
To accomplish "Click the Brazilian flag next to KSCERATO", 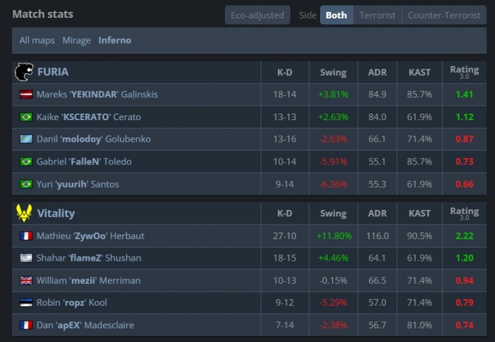I will (26, 117).
